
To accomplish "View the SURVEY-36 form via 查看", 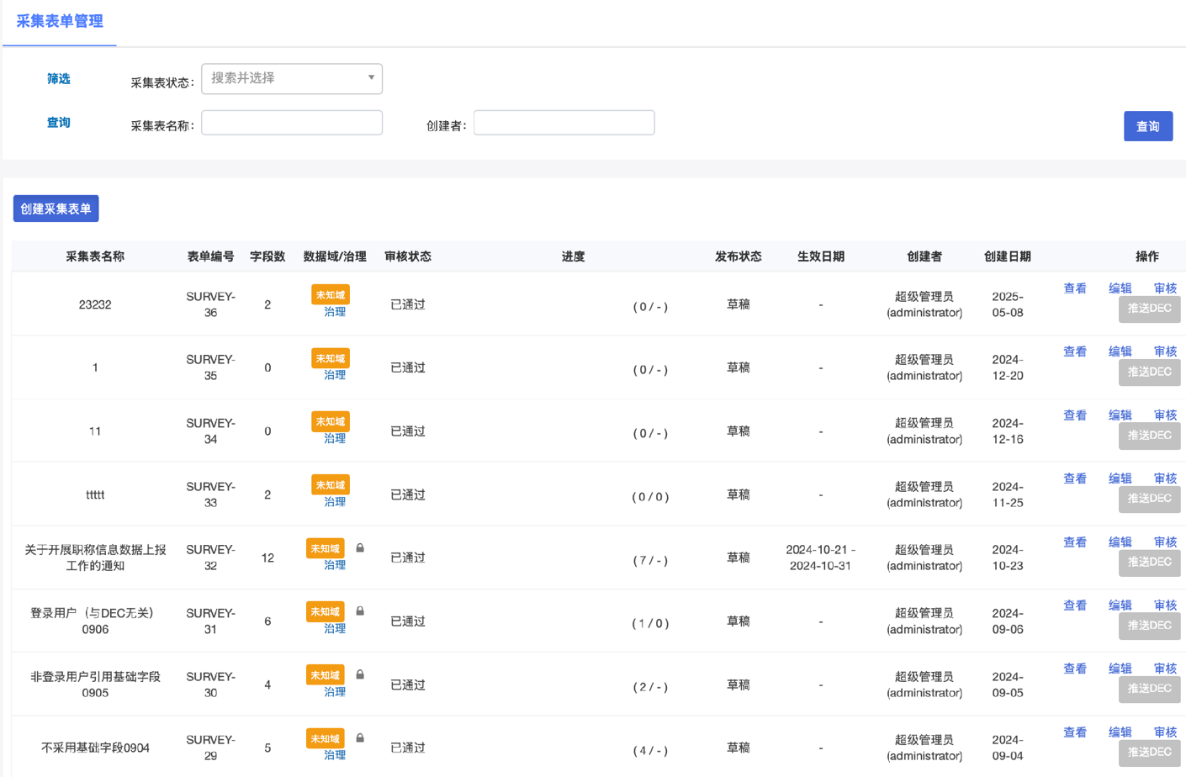I will [x=1075, y=288].
